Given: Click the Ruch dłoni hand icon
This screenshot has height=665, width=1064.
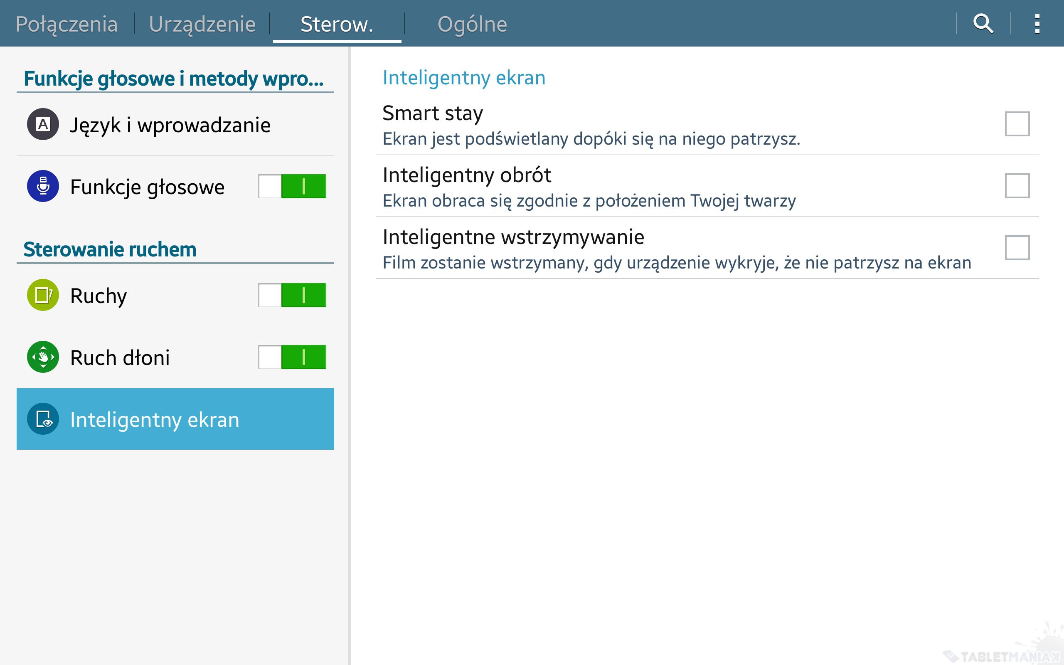Looking at the screenshot, I should click(43, 357).
